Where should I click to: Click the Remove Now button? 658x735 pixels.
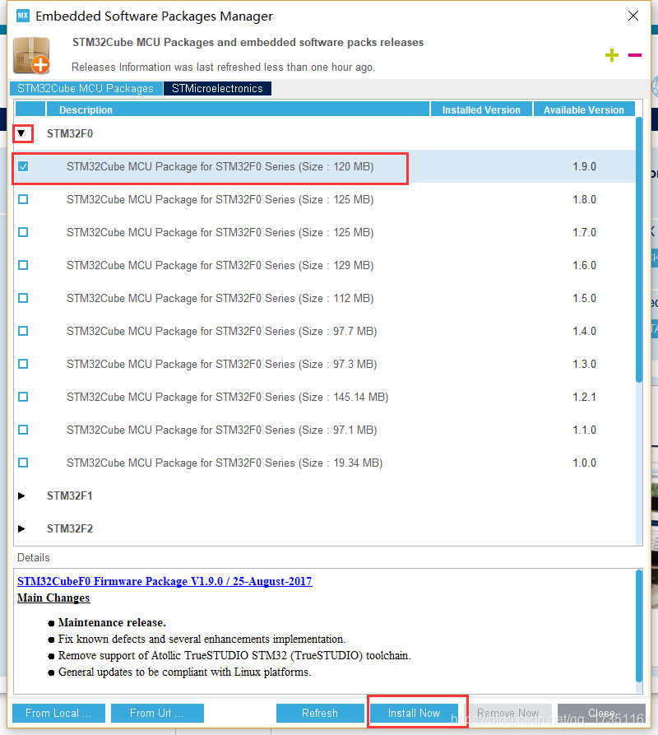coord(508,713)
